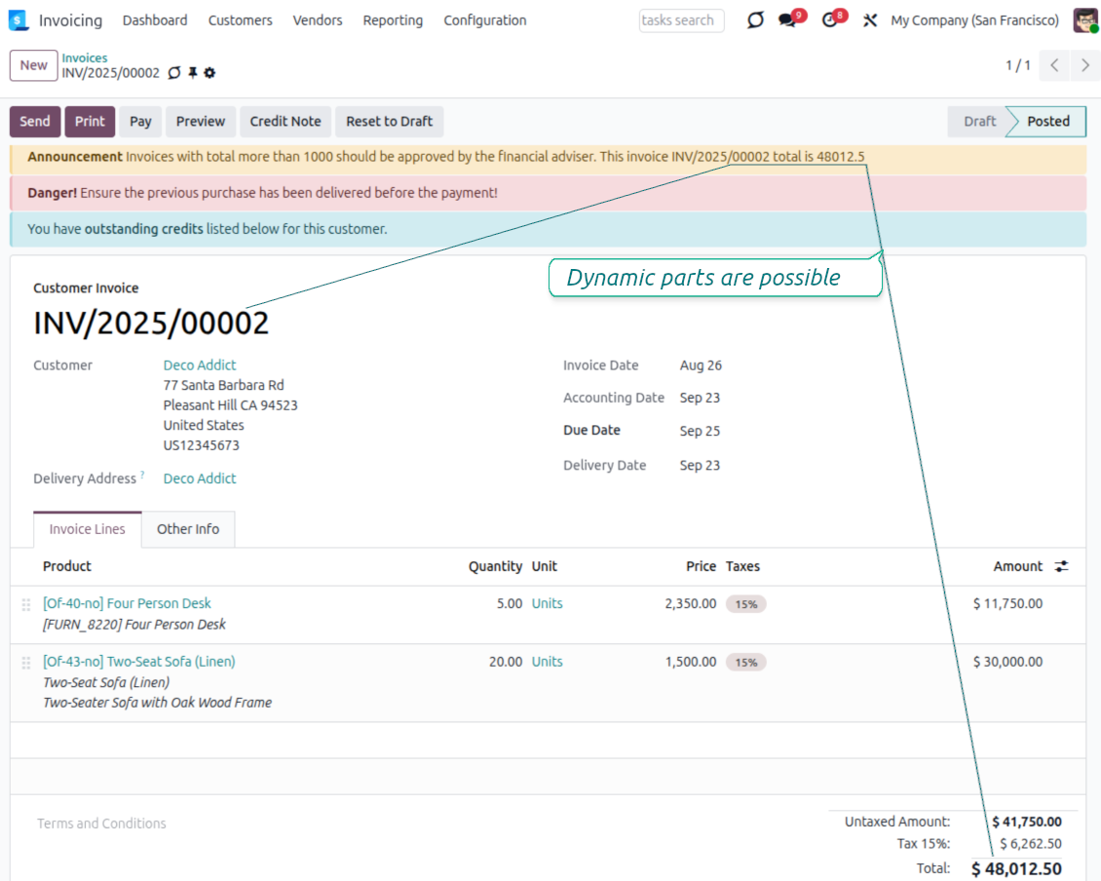The width and height of the screenshot is (1101, 881).
Task: Go to the previous record arrow
Action: click(x=1054, y=65)
